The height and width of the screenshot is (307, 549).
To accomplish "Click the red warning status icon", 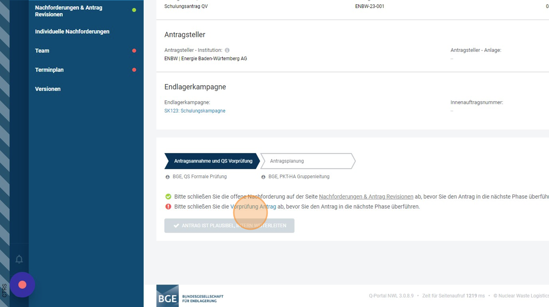I will (x=168, y=207).
